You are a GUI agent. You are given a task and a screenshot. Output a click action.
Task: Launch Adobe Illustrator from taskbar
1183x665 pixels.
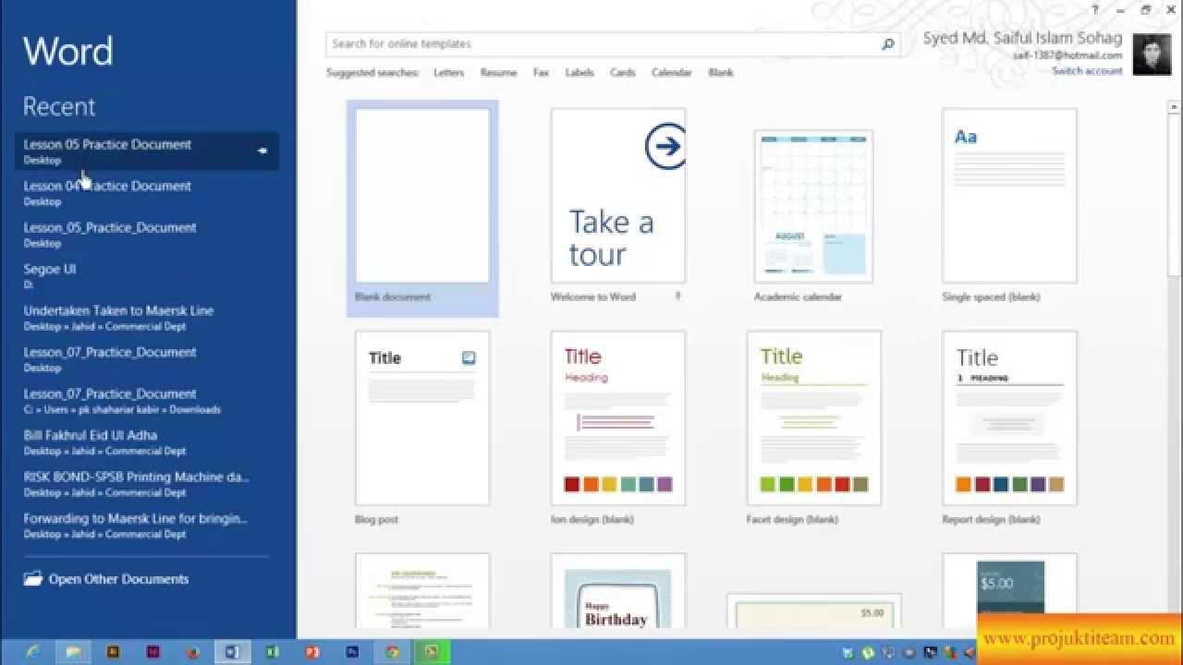click(x=113, y=651)
